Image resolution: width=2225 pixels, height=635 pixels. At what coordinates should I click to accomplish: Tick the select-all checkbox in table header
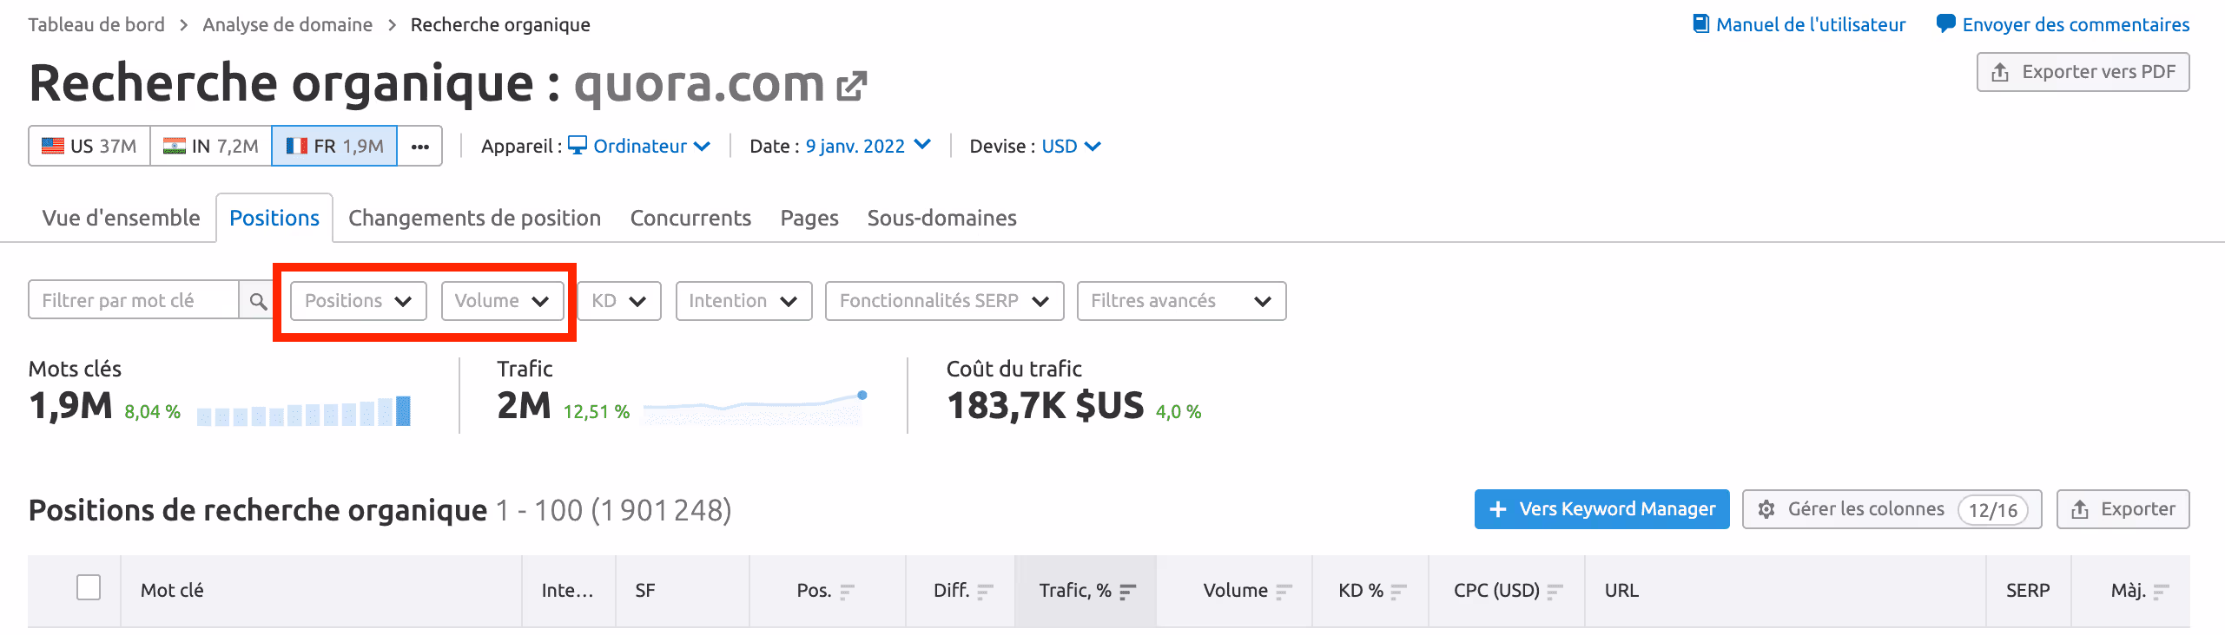pos(89,587)
